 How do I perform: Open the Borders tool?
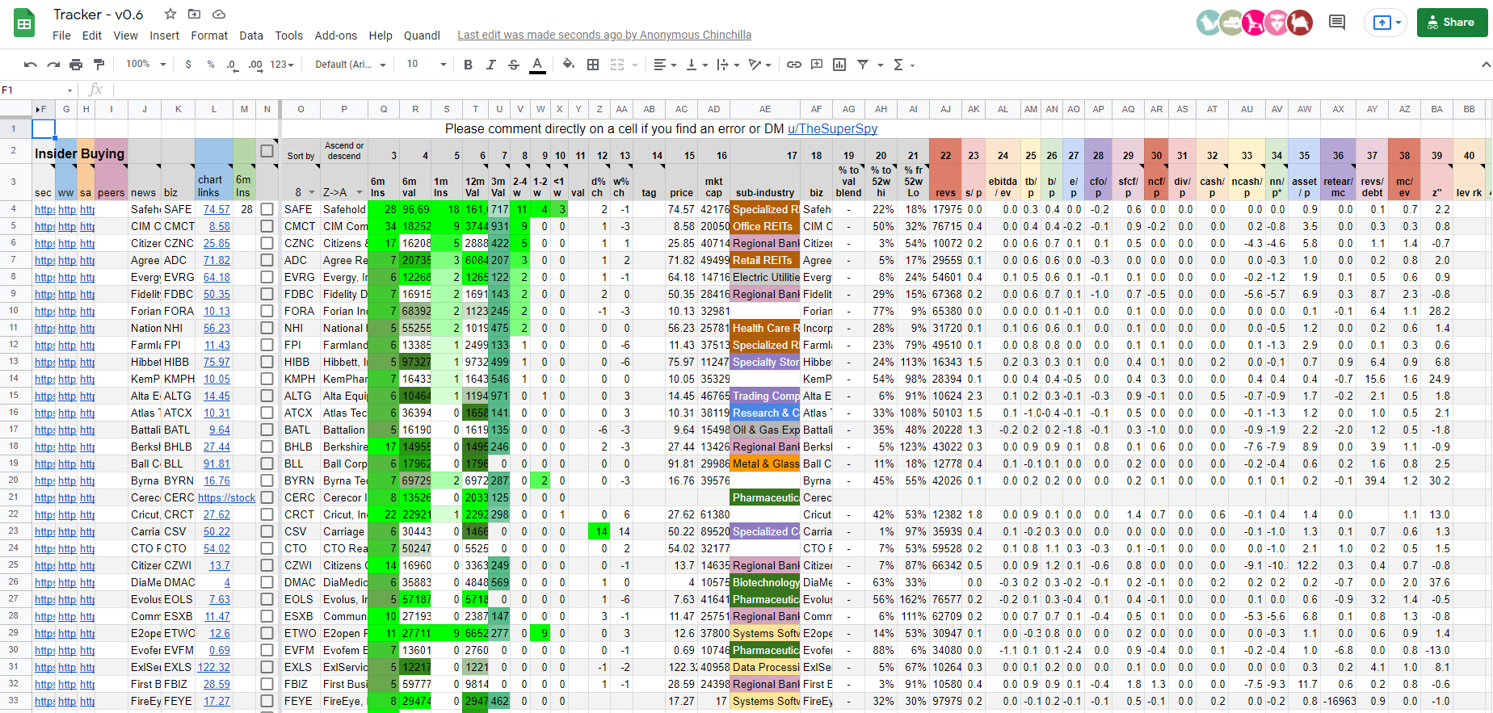click(x=593, y=65)
